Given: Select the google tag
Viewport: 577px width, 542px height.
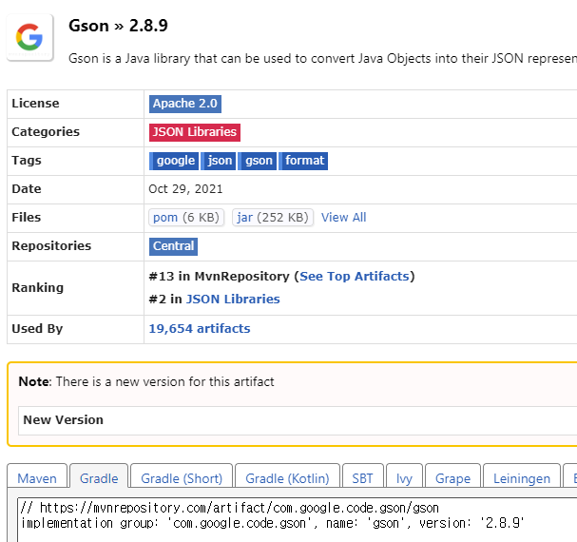Looking at the screenshot, I should point(174,161).
